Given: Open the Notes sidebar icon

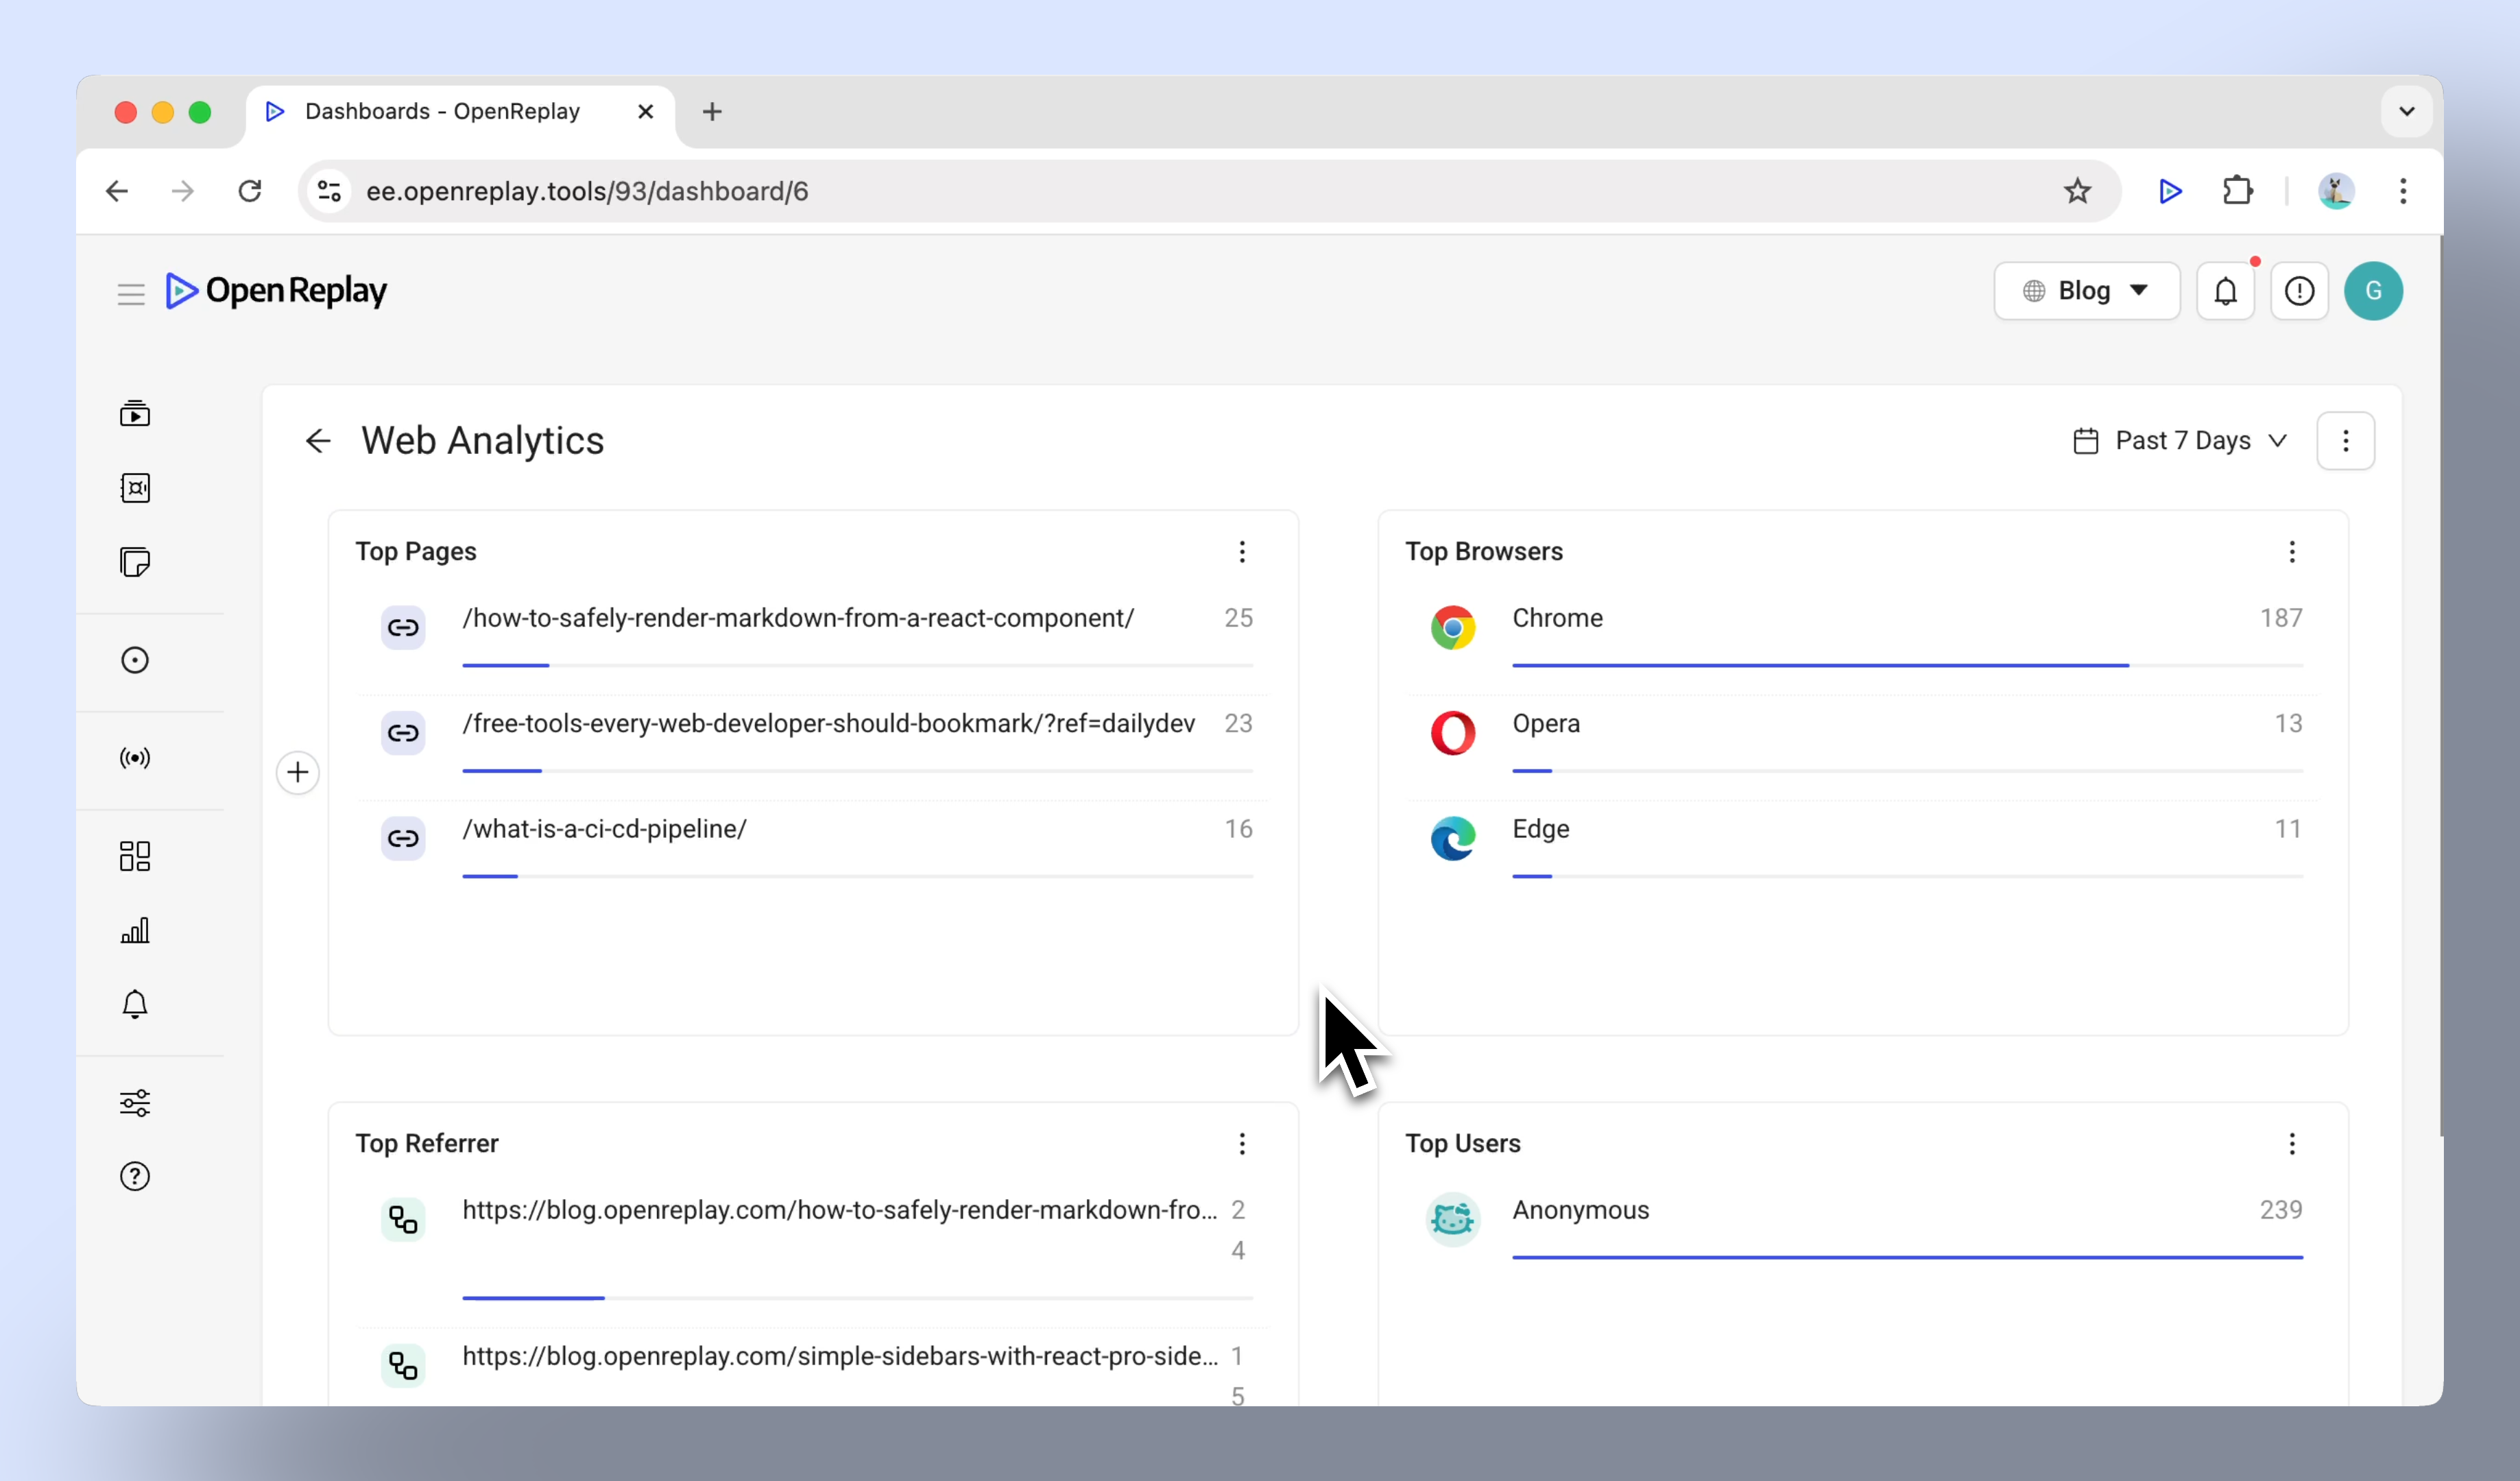Looking at the screenshot, I should [135, 562].
